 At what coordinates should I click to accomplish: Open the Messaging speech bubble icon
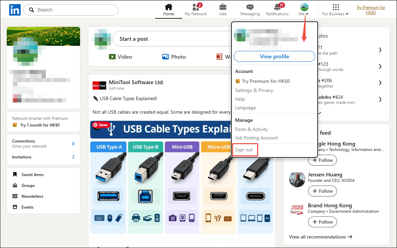click(x=250, y=7)
